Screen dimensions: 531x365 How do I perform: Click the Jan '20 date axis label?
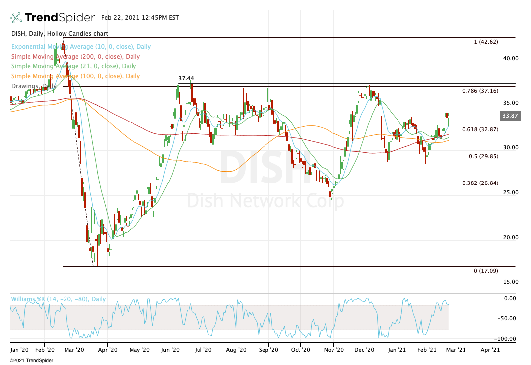pyautogui.click(x=20, y=350)
